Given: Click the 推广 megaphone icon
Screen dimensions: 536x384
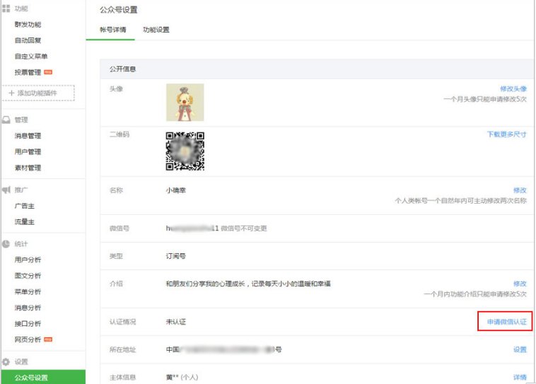Looking at the screenshot, I should (6, 190).
